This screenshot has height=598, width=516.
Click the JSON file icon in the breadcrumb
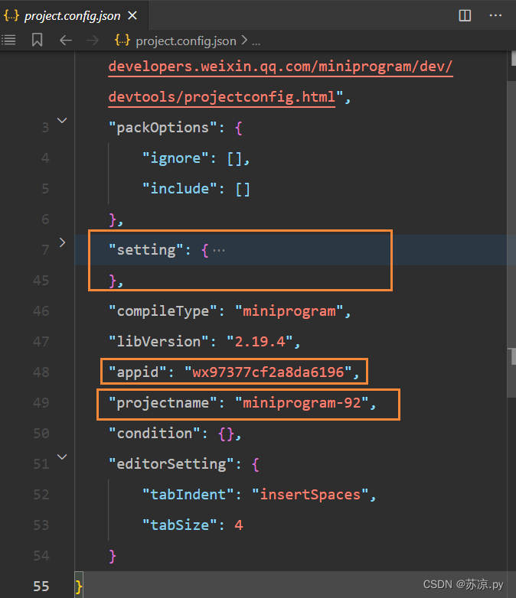coord(122,40)
